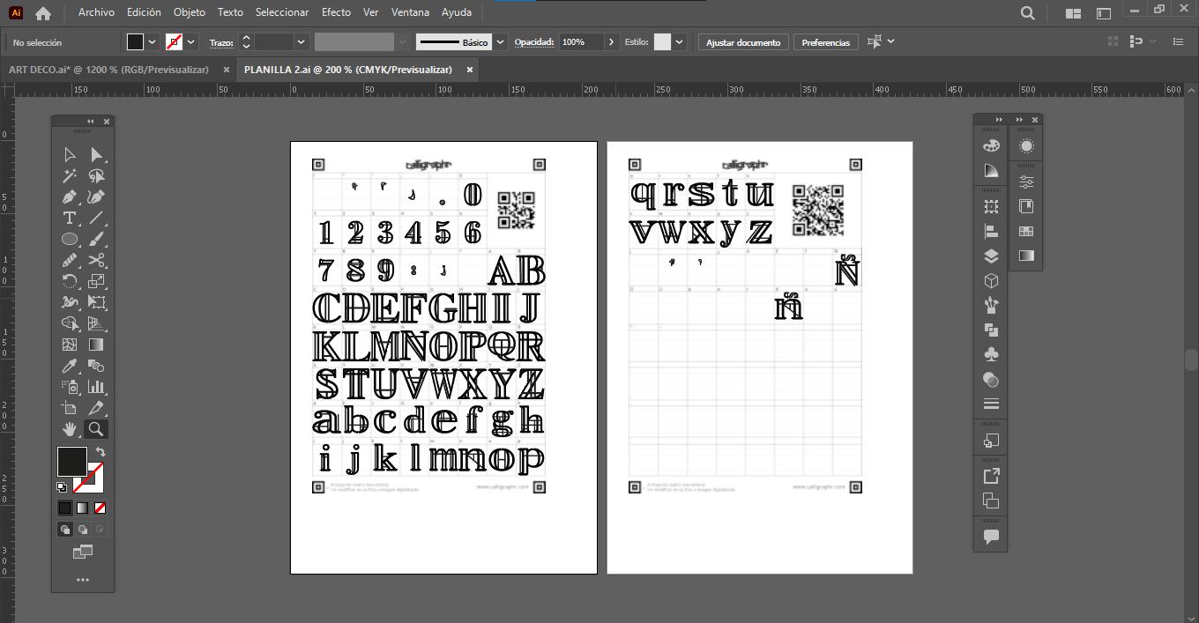The width and height of the screenshot is (1199, 623).
Task: Pick the Blend tool
Action: coord(97,366)
